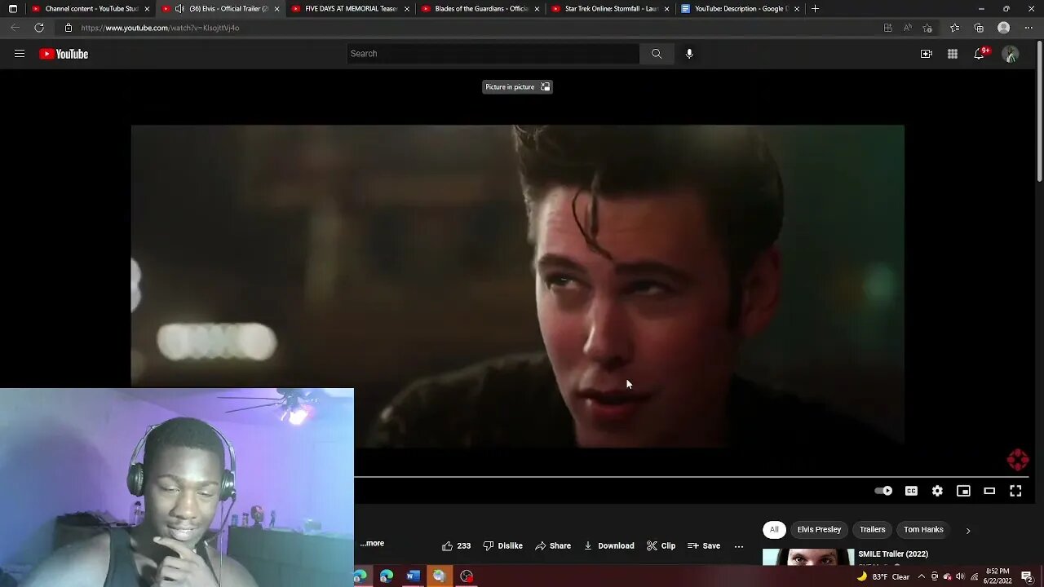Open Edge settings and more menu
The width and height of the screenshot is (1044, 587).
coord(1029,28)
